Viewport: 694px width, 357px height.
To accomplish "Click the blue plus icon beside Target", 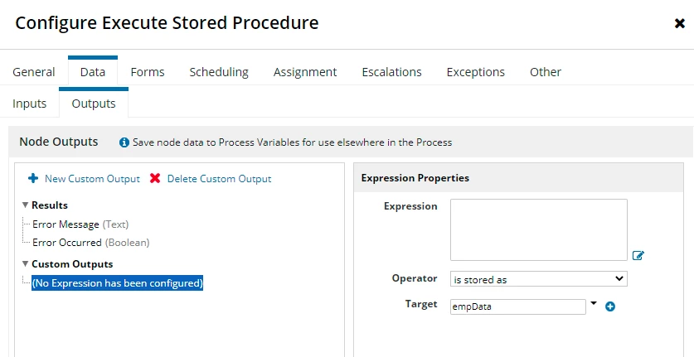I will [610, 306].
